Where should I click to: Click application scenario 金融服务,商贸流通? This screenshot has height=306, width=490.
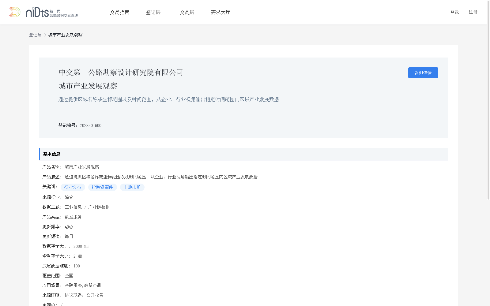point(83,285)
